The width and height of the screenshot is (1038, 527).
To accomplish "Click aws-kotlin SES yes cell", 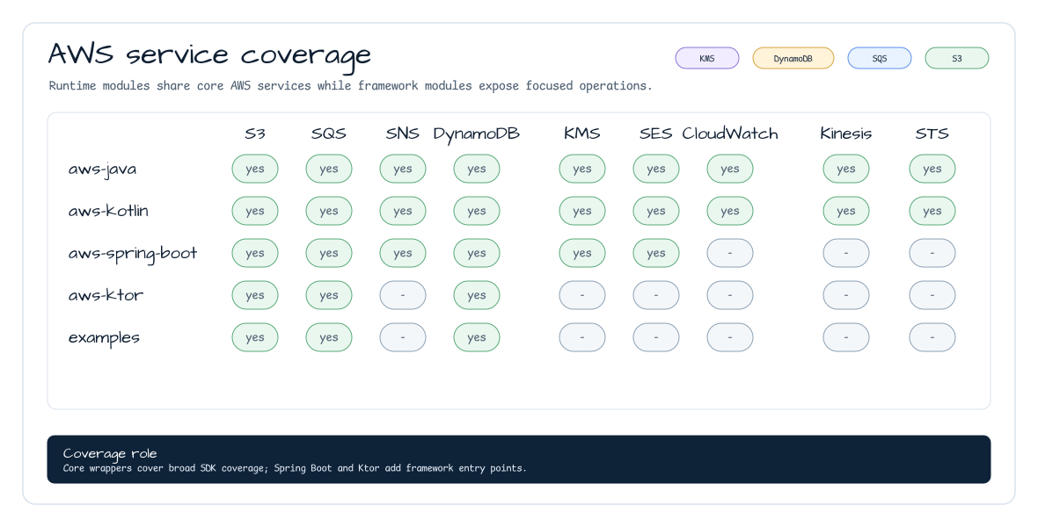I will [656, 211].
